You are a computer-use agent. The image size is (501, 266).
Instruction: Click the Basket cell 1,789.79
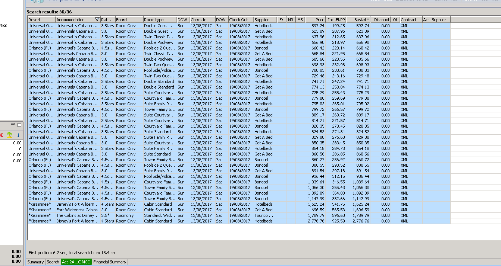[x=358, y=215]
